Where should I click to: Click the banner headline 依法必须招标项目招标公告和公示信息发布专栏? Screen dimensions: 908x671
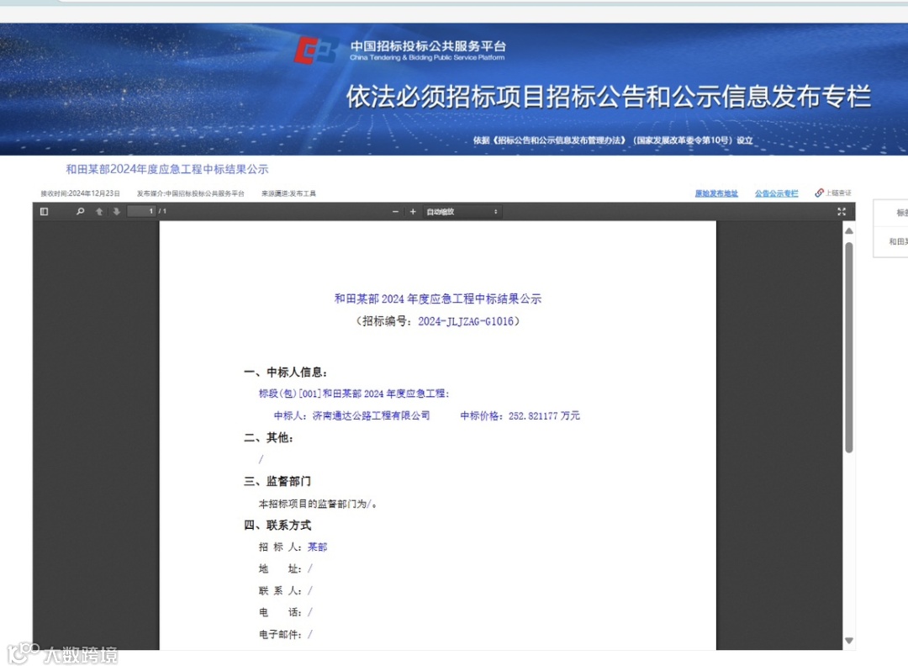609,96
